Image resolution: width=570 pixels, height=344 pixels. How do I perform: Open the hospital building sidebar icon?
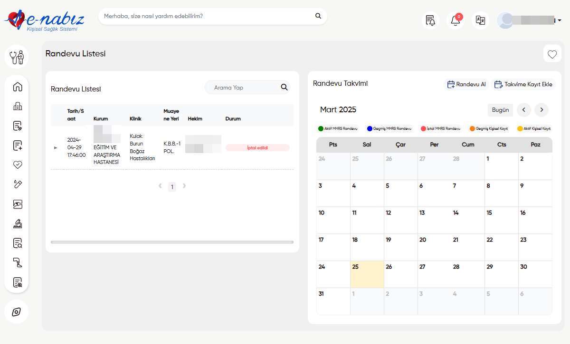pos(18,106)
